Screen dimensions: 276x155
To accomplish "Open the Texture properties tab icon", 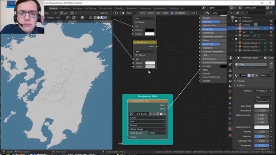I will (230, 135).
